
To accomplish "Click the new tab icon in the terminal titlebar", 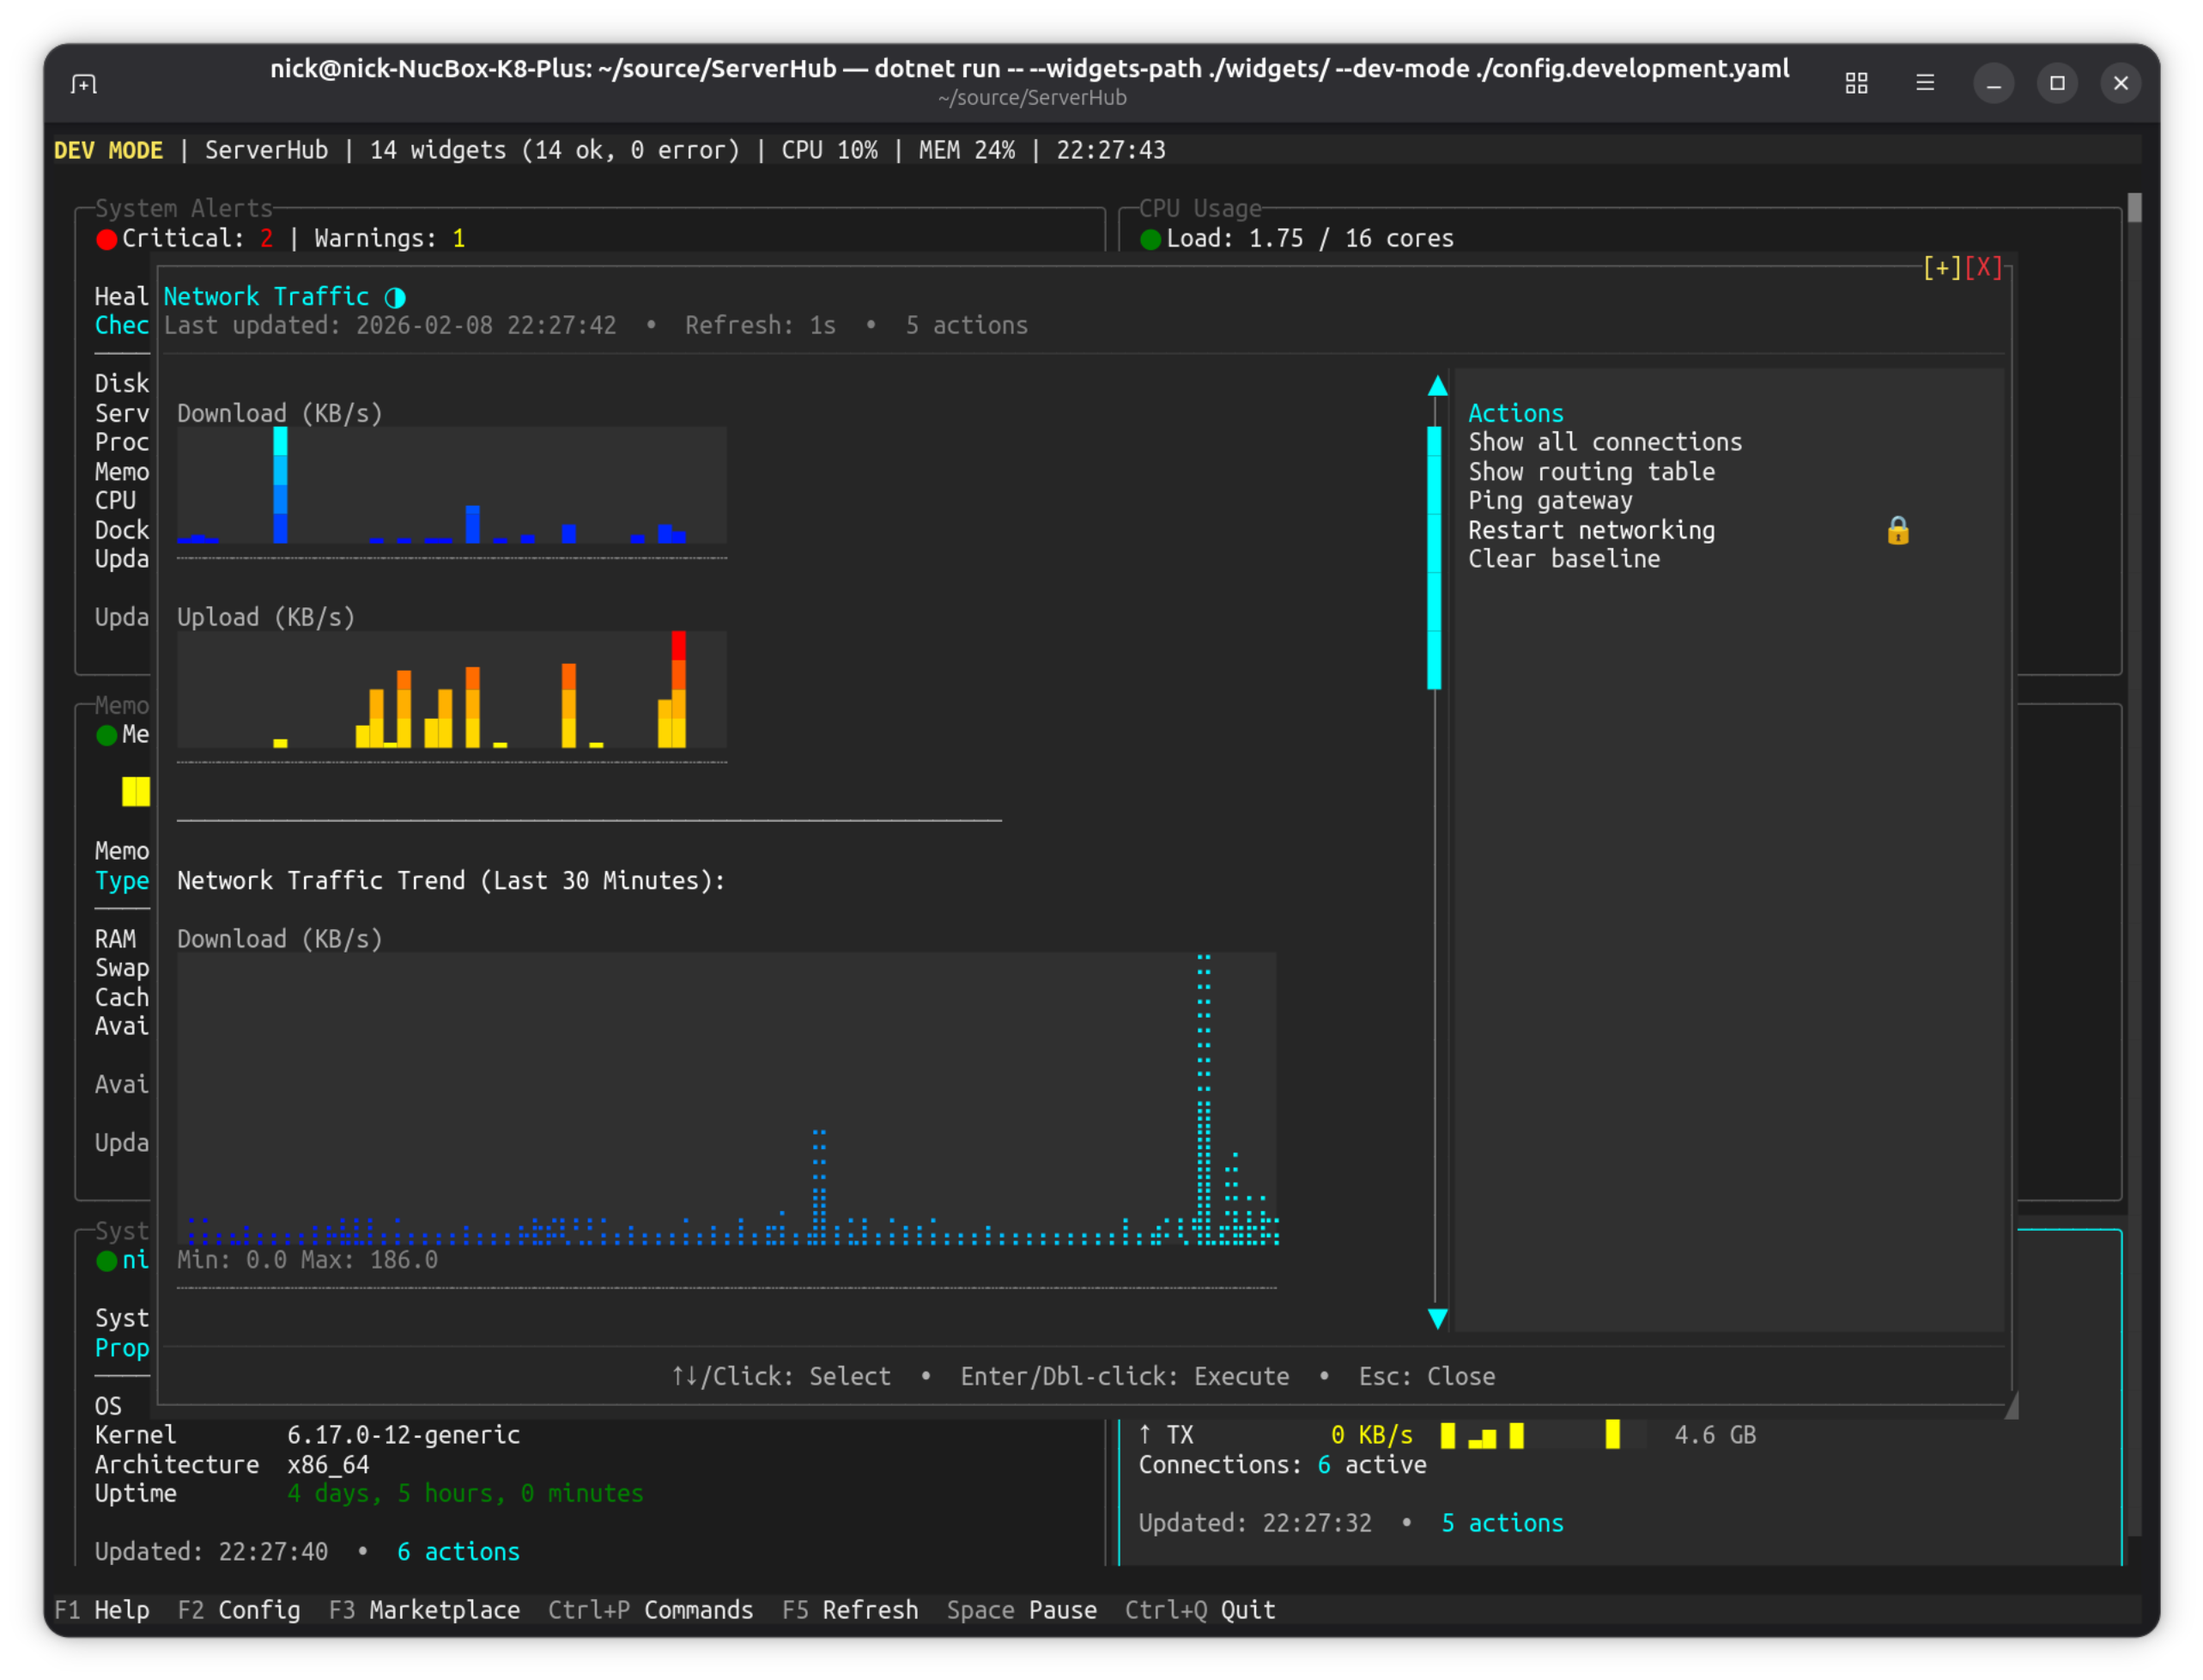I will [x=84, y=84].
